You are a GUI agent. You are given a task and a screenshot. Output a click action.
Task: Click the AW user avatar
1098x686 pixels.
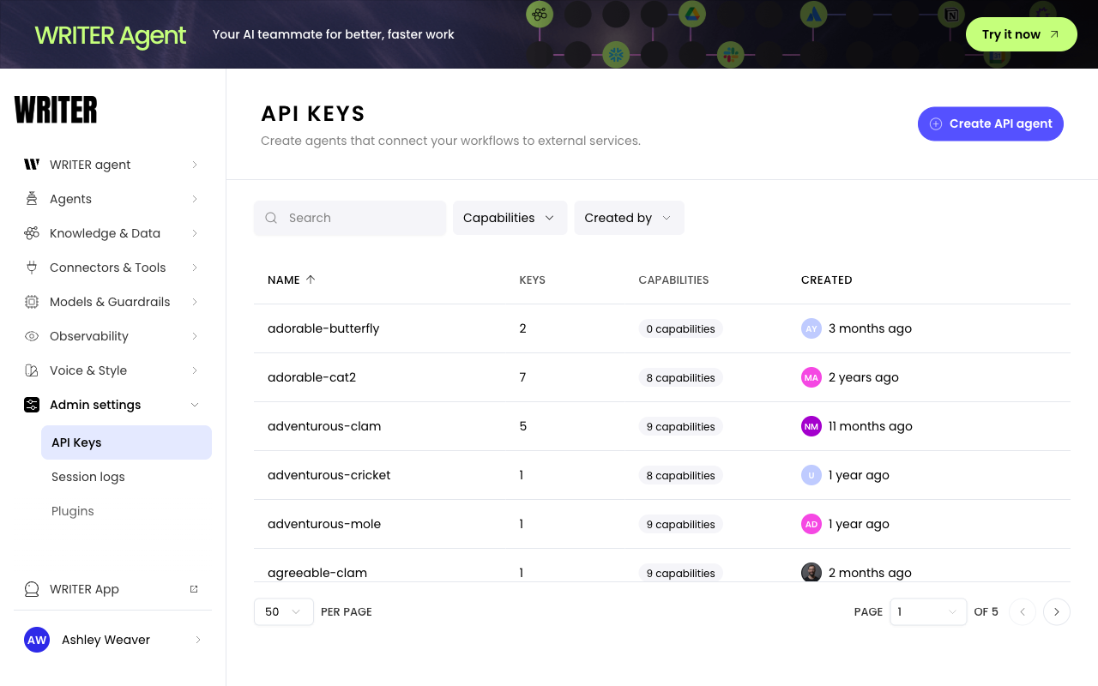pyautogui.click(x=37, y=640)
